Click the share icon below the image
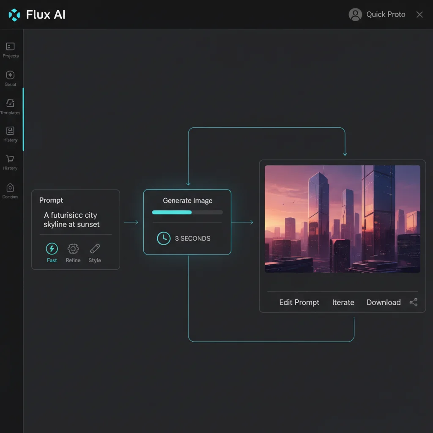This screenshot has height=433, width=433. 413,302
